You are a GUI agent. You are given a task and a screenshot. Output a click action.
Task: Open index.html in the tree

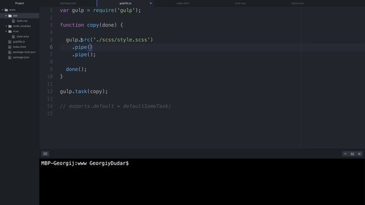click(x=19, y=47)
